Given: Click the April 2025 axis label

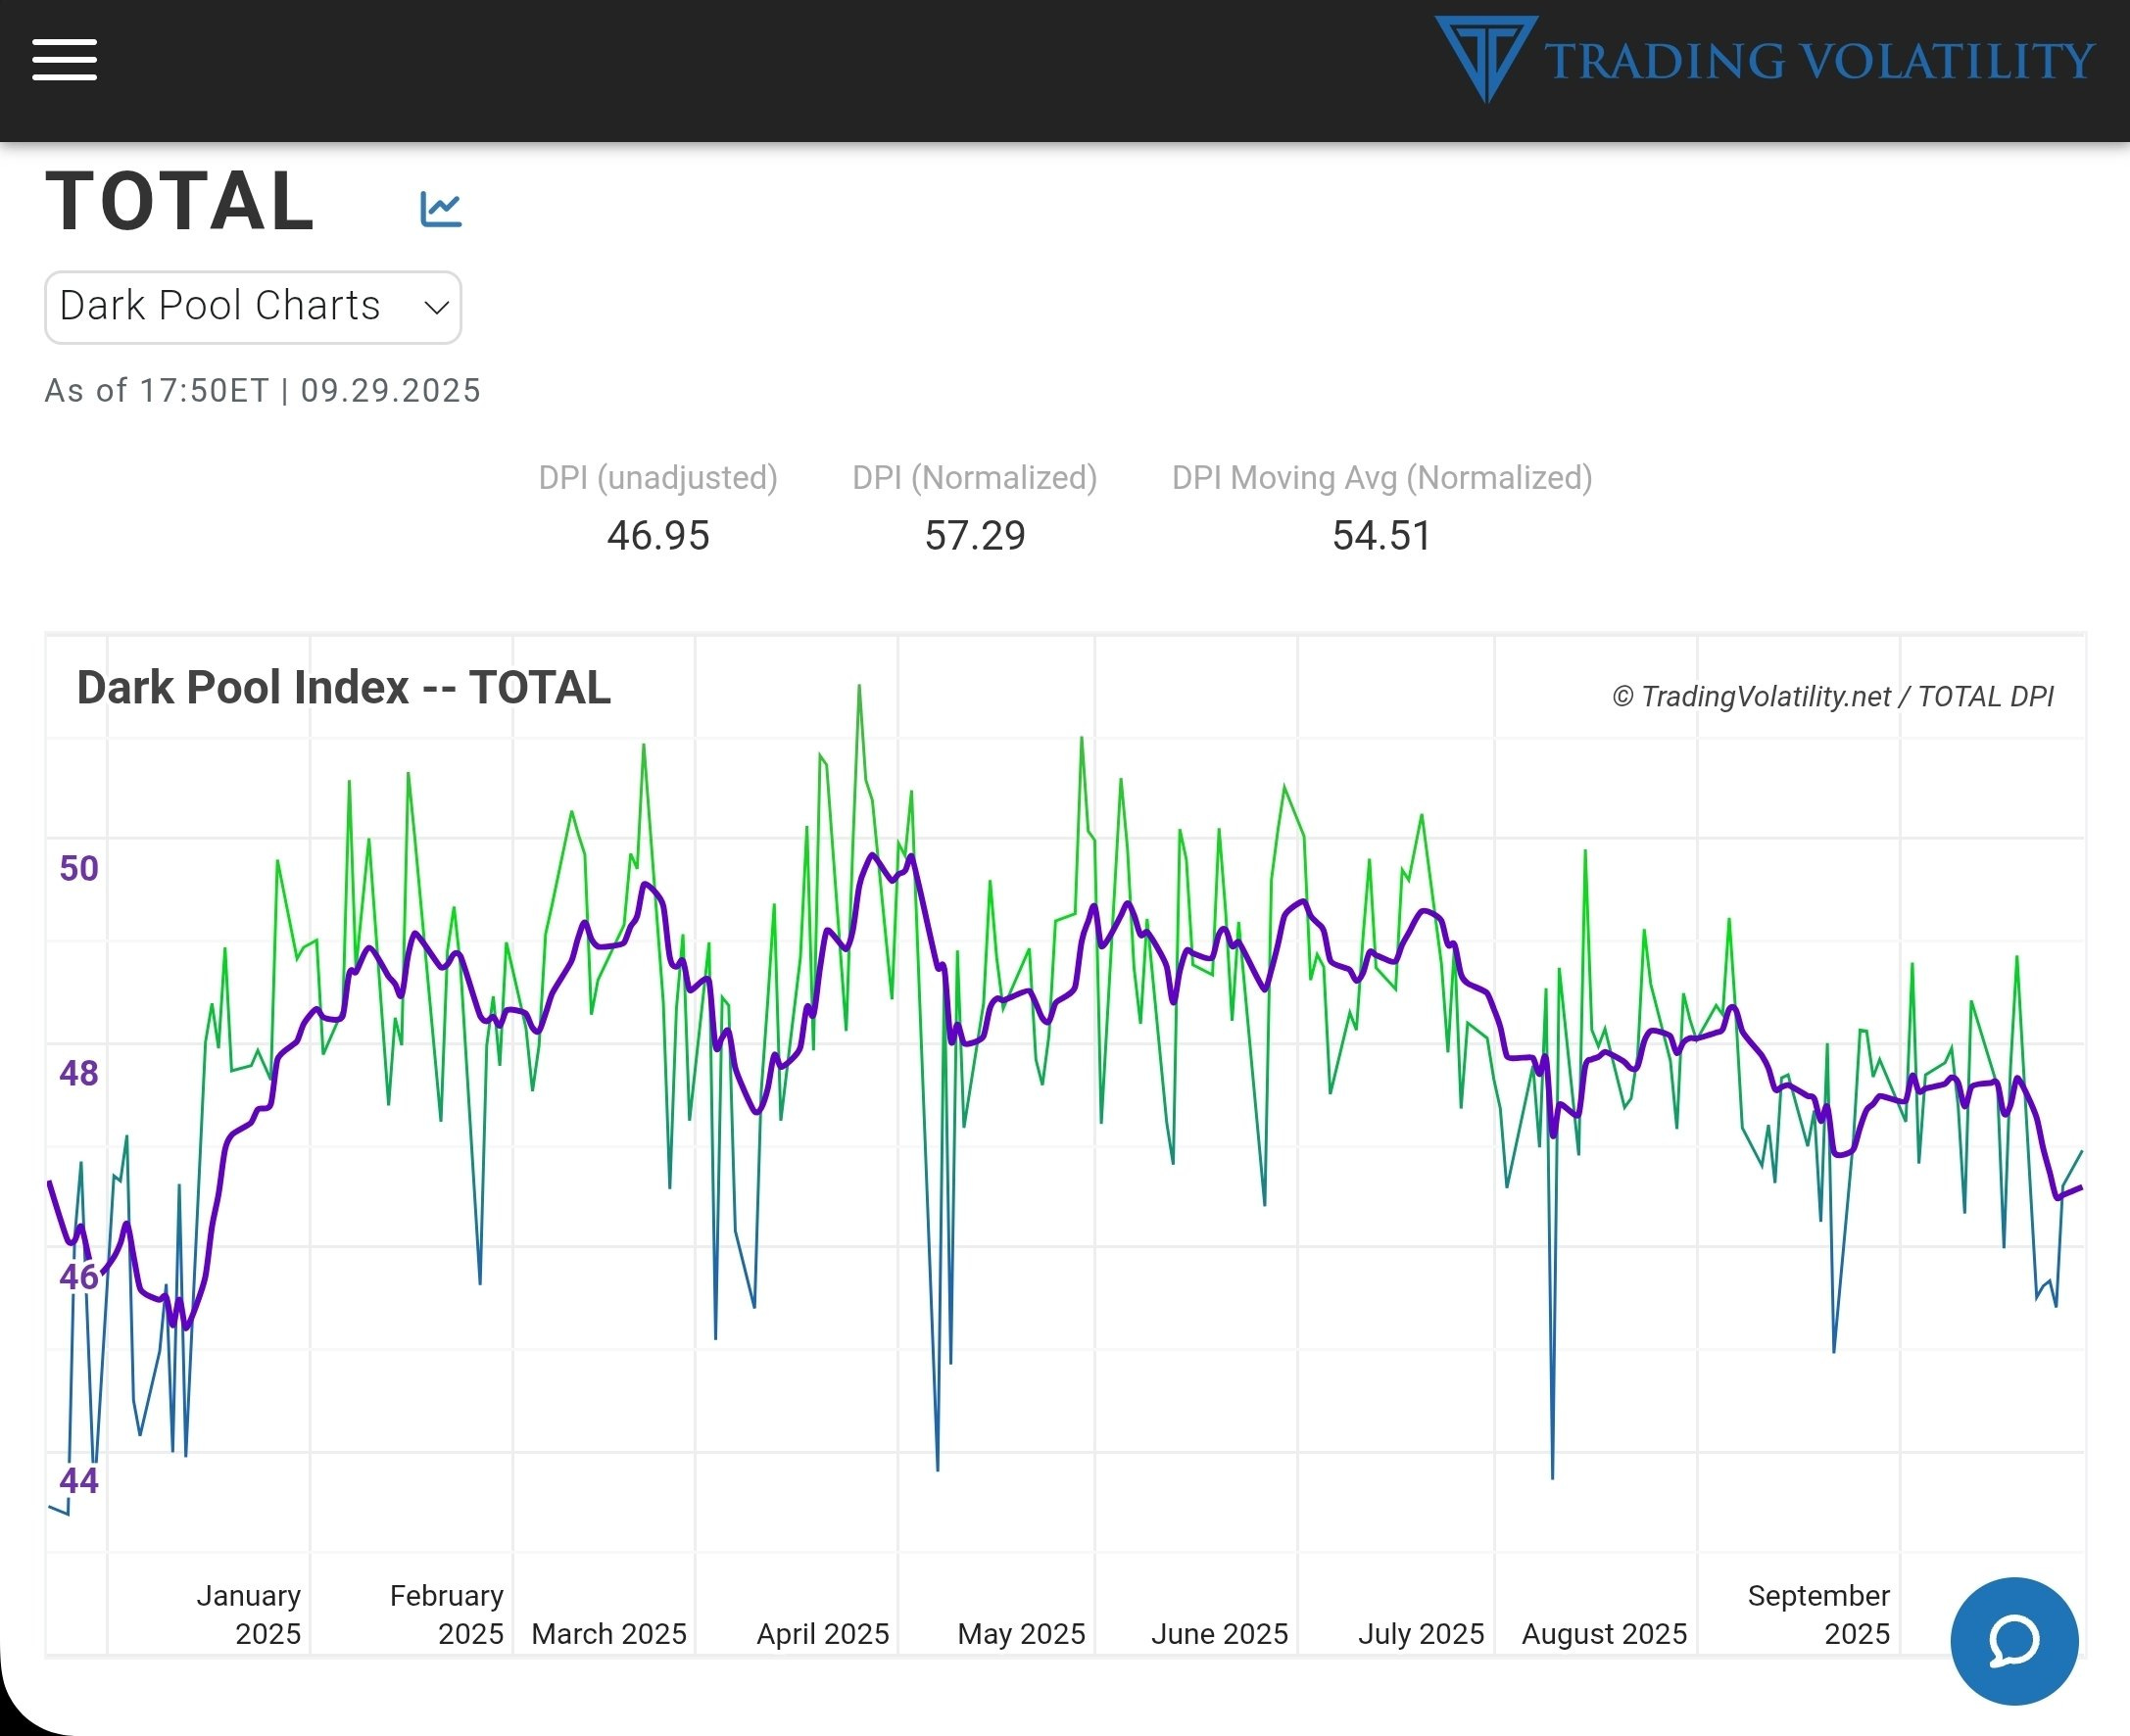Looking at the screenshot, I should tap(822, 1633).
